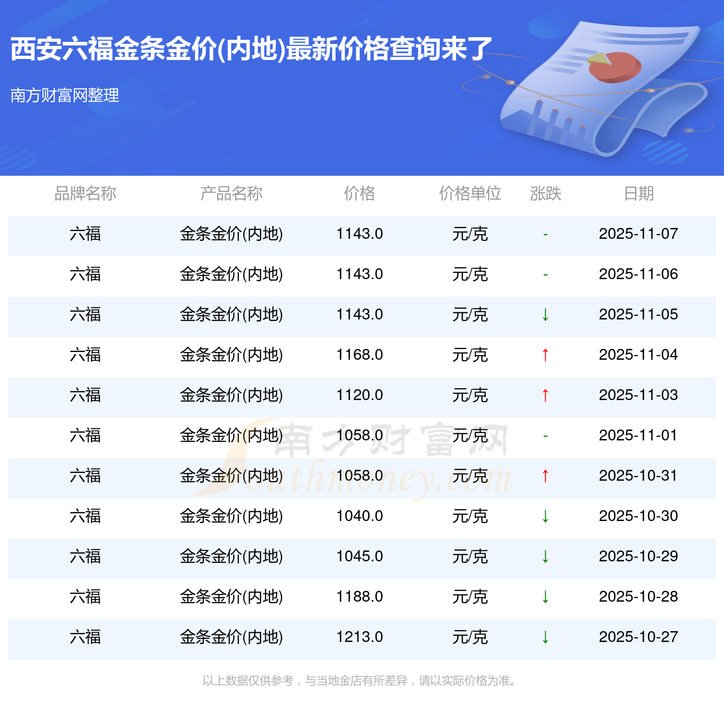Image resolution: width=724 pixels, height=704 pixels.
Task: Click the down arrow for 2025-10-28
Action: 545,597
